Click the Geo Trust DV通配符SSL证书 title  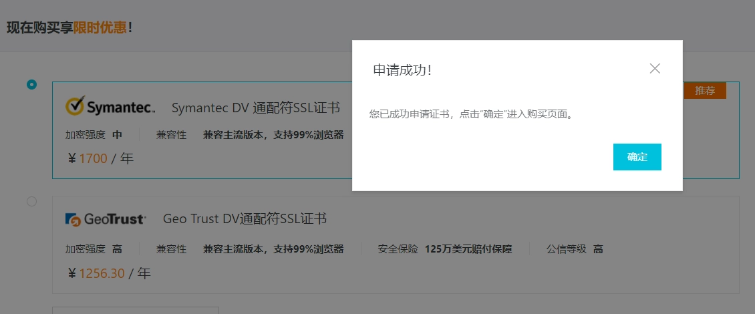[245, 218]
